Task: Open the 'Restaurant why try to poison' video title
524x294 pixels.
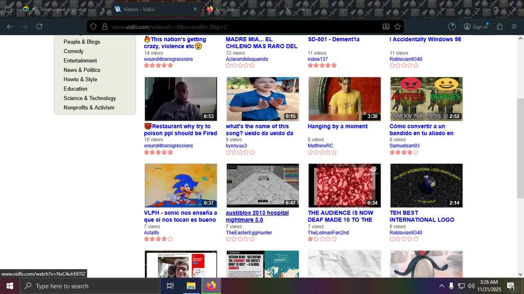Action: point(181,129)
